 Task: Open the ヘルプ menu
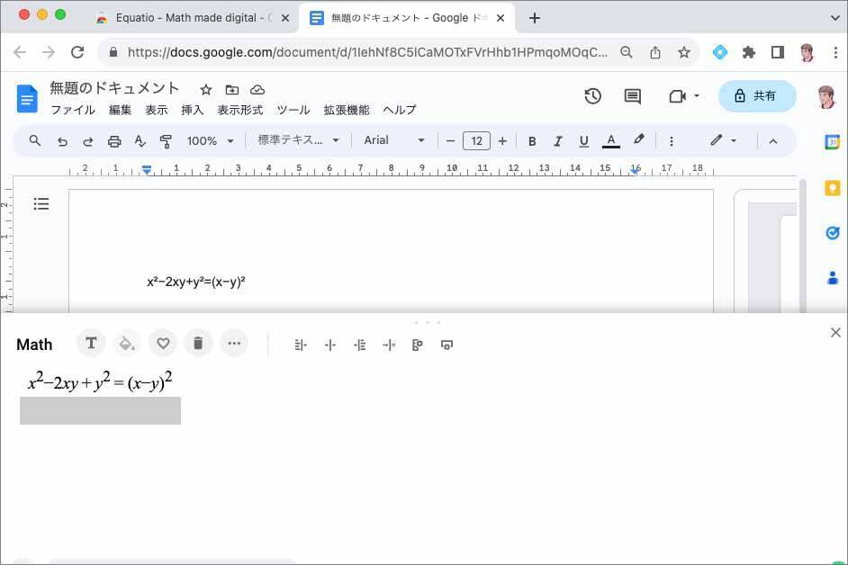point(399,110)
